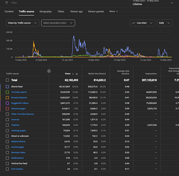The width and height of the screenshot is (179, 176).
Task: Open the Suggested videos link
Action: (20, 103)
